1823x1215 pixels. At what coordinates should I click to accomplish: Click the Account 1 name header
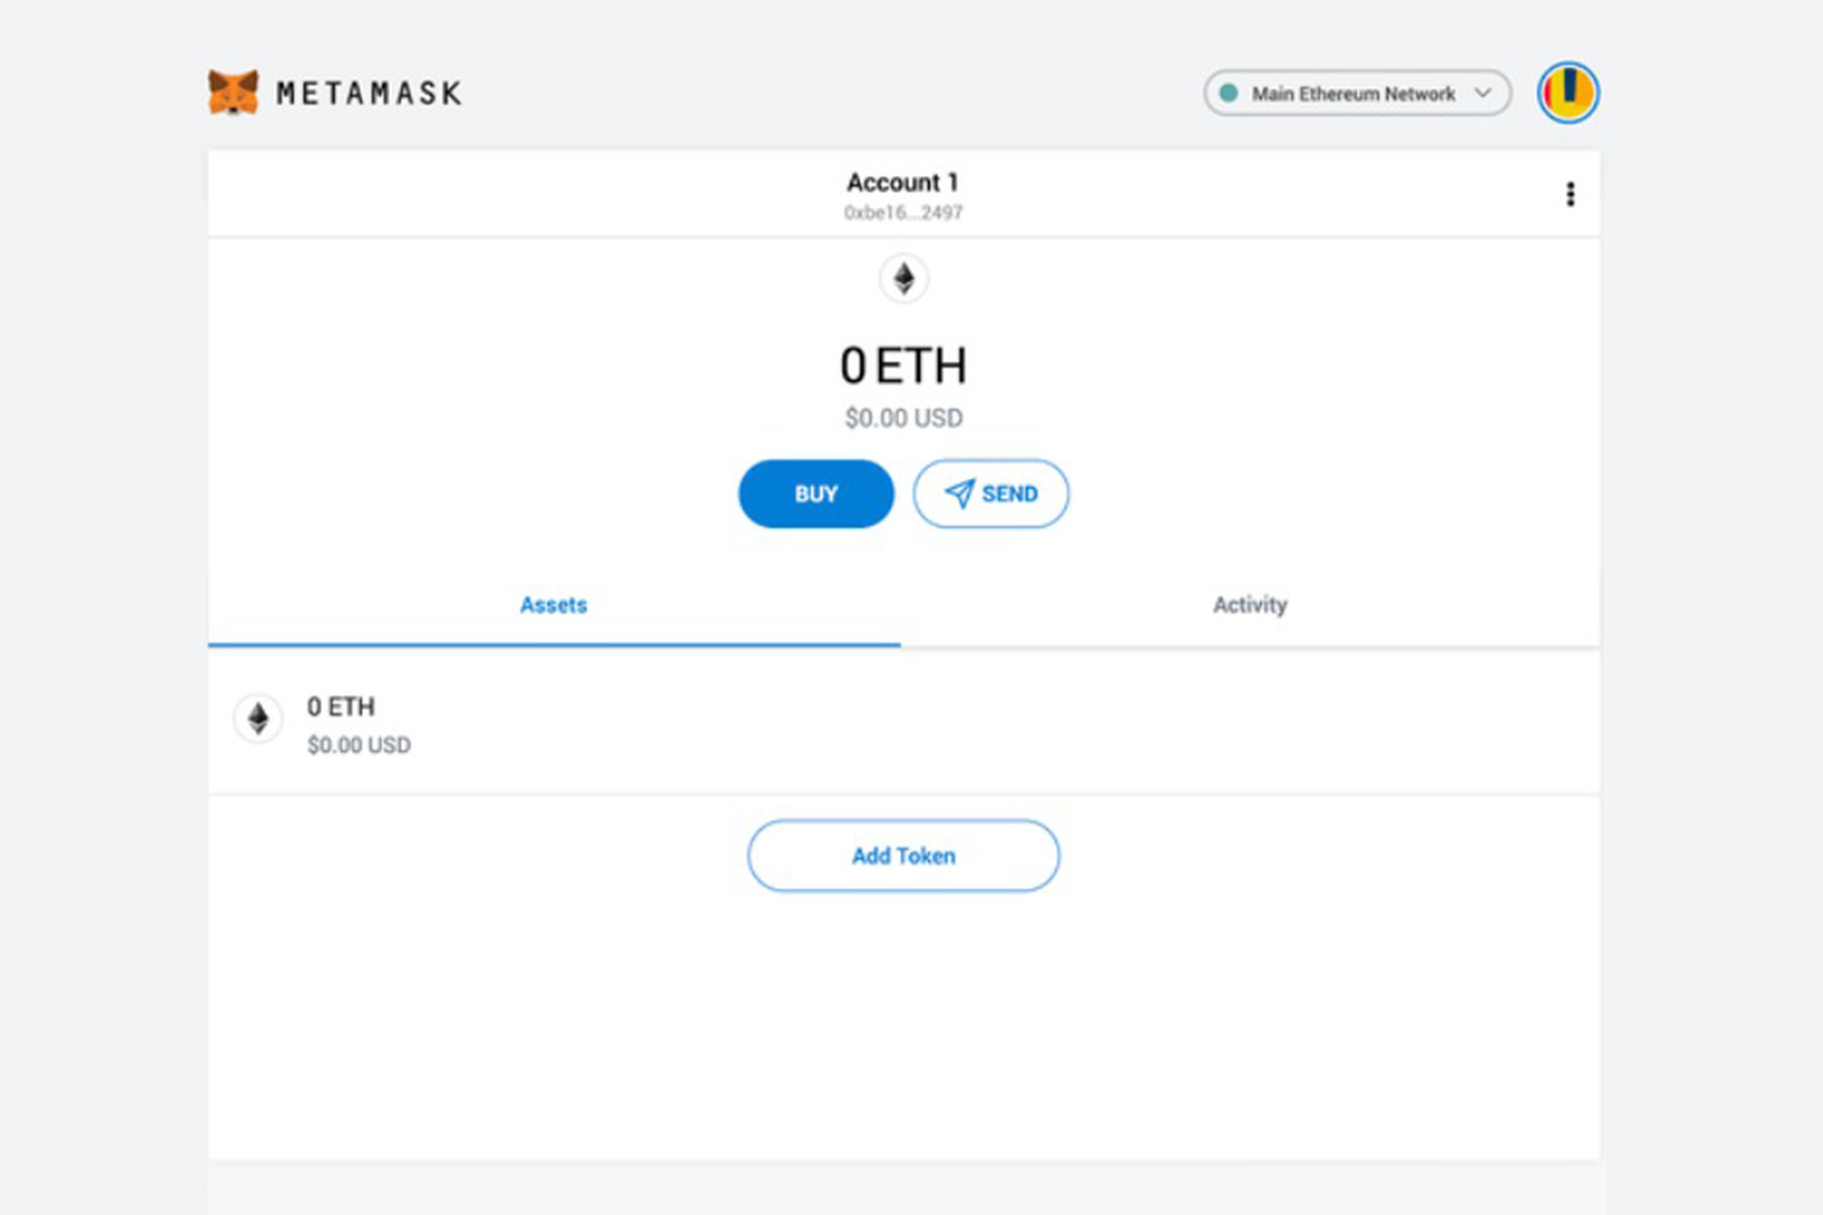click(903, 182)
